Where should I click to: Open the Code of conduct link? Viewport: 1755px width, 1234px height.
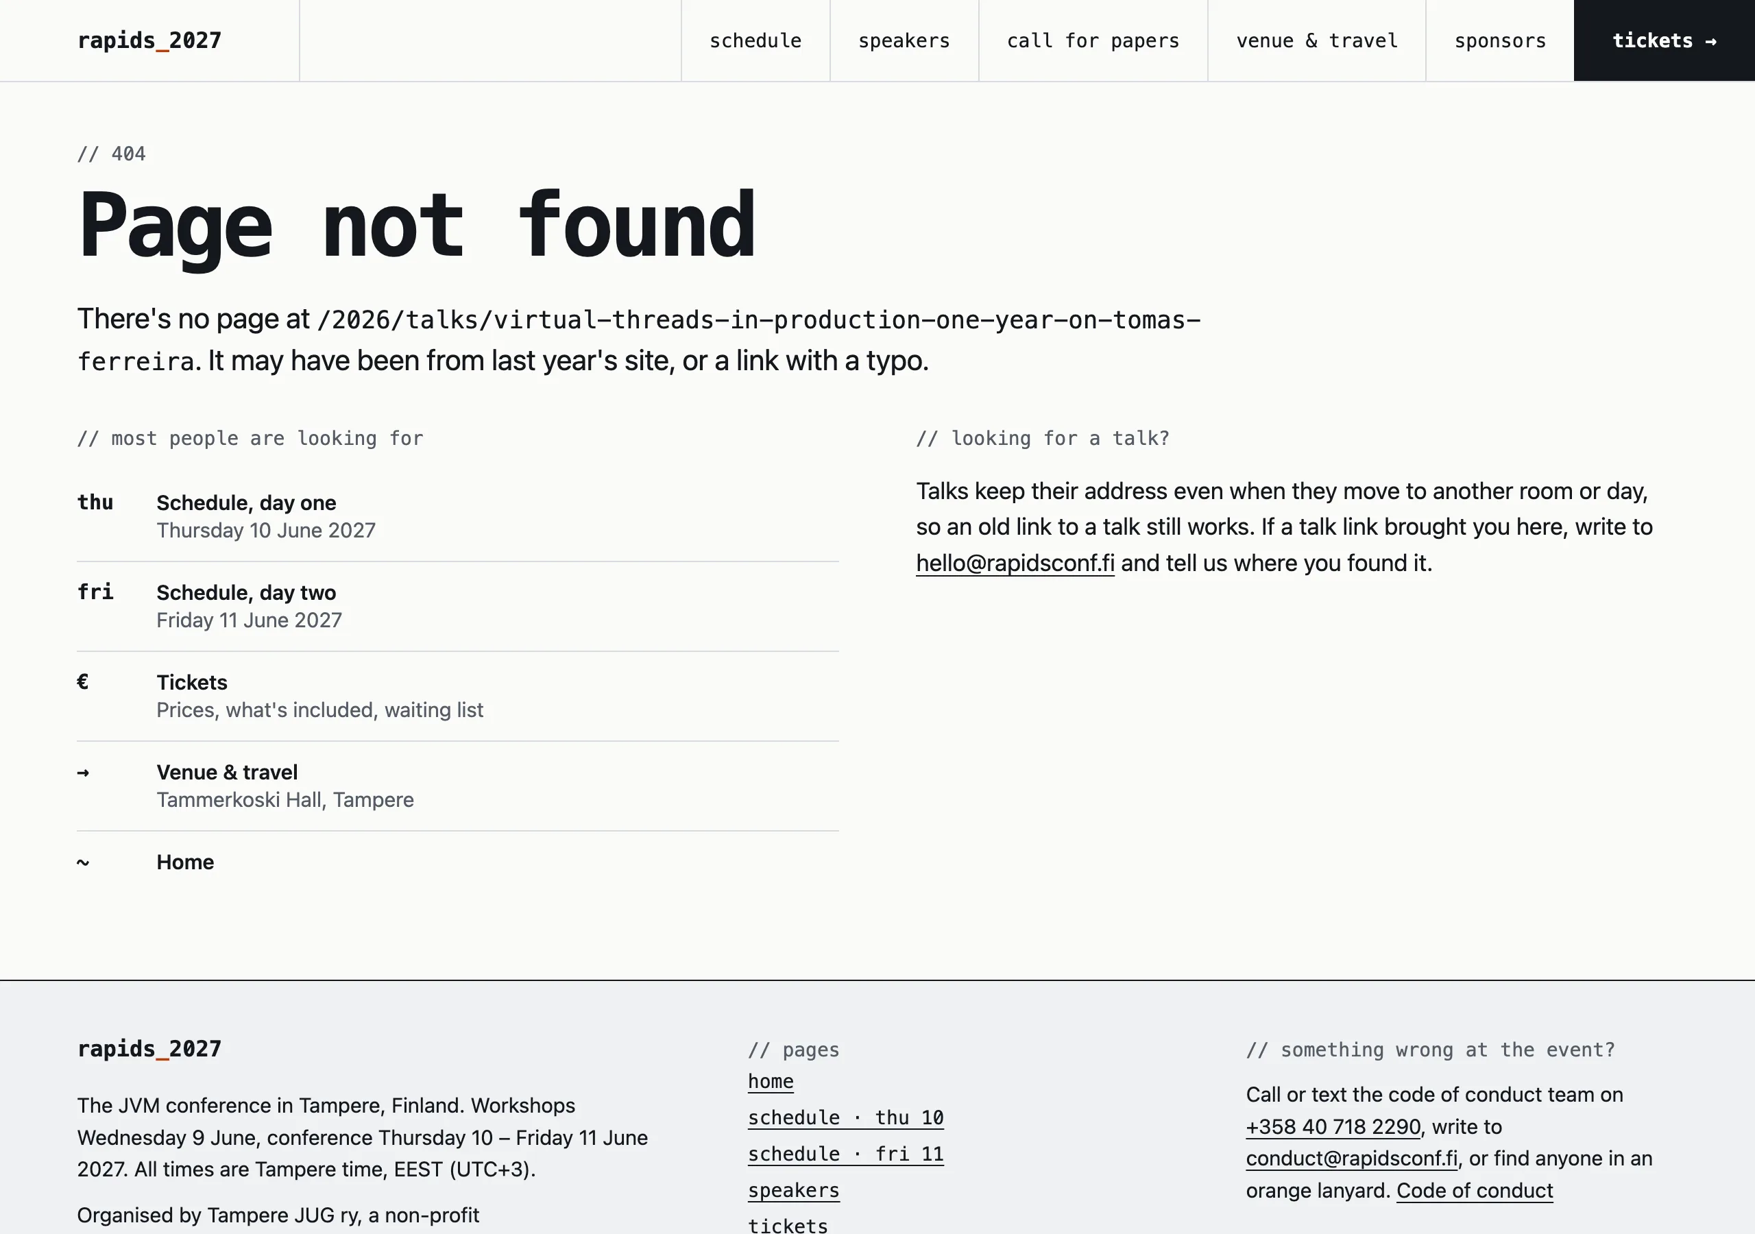1475,1191
